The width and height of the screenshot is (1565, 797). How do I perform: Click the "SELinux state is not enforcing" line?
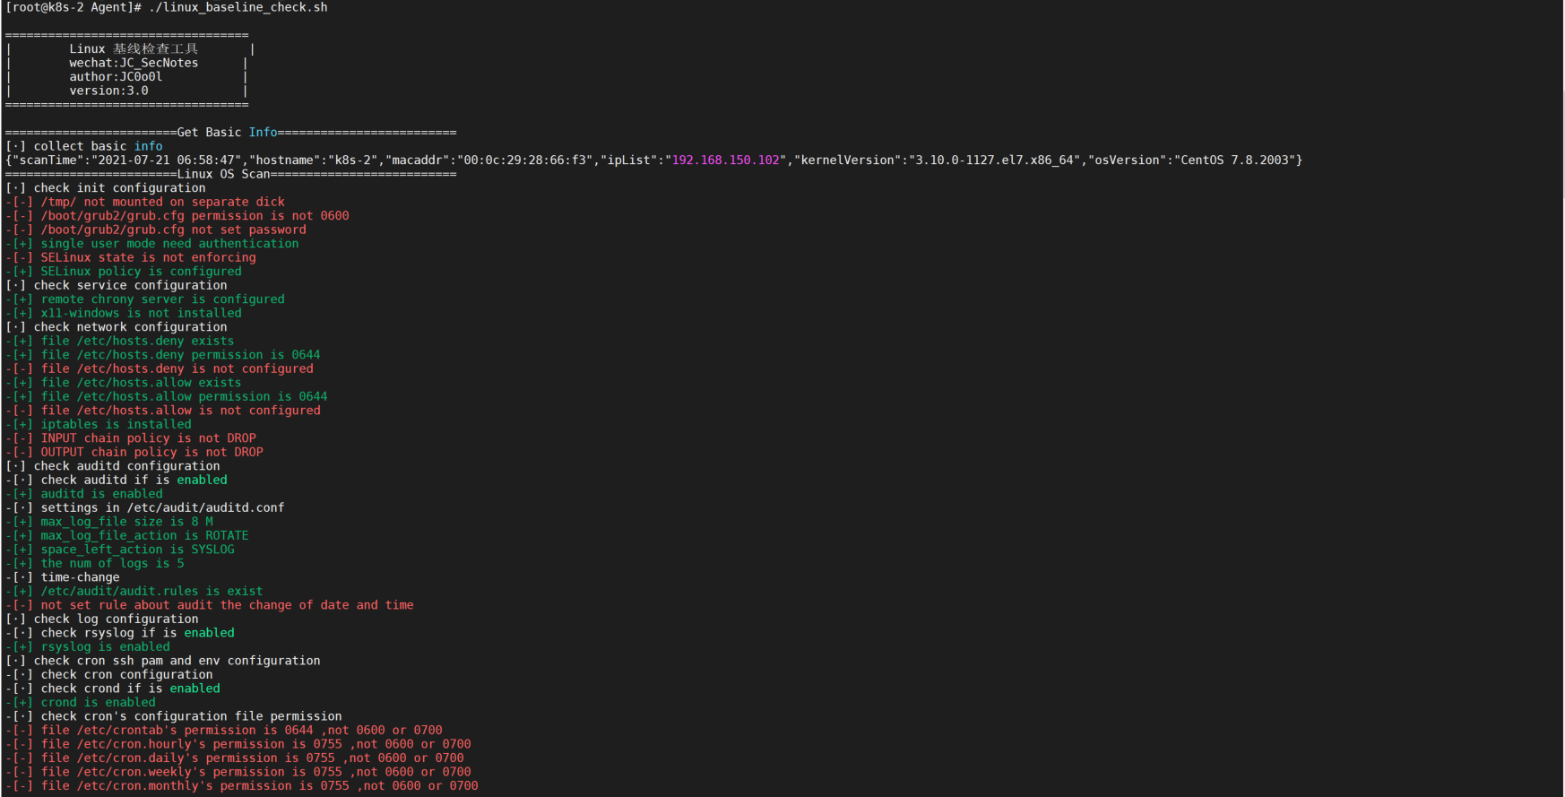148,258
